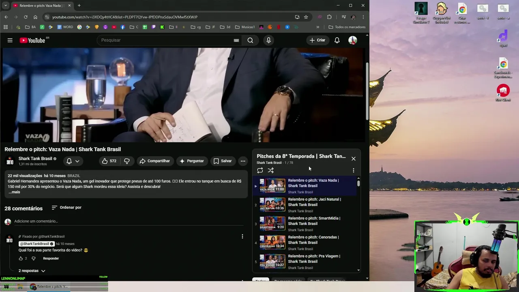Click the install app icon in address bar
The image size is (519, 292).
[297, 17]
